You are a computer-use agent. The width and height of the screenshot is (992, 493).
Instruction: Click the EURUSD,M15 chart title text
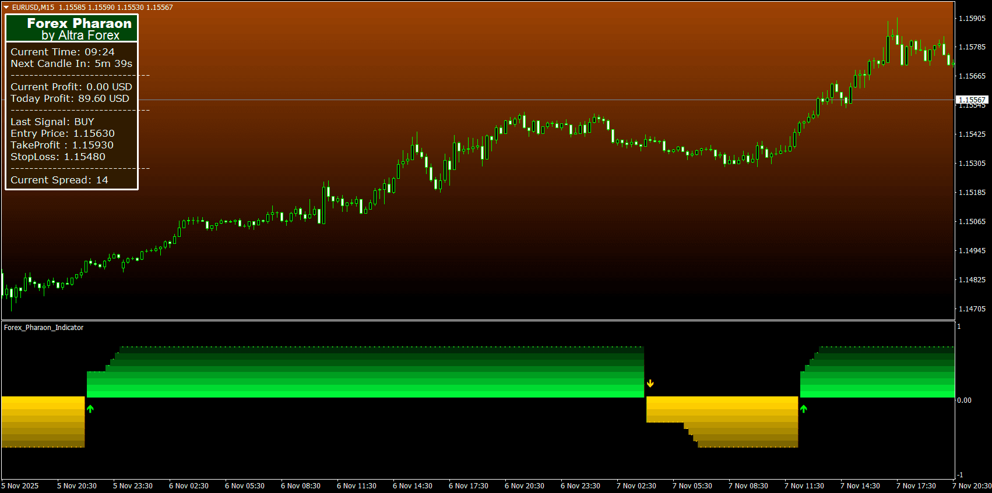33,8
